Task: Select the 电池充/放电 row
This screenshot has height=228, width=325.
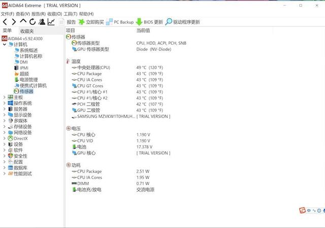Action: click(x=113, y=189)
